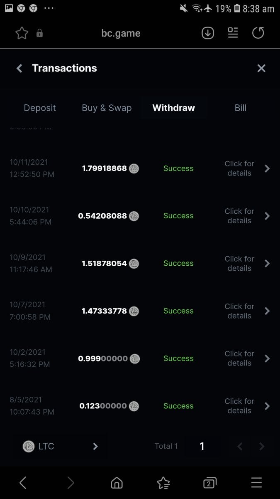Image resolution: width=280 pixels, height=499 pixels.
Task: Select page 1 in pagination
Action: (x=202, y=446)
